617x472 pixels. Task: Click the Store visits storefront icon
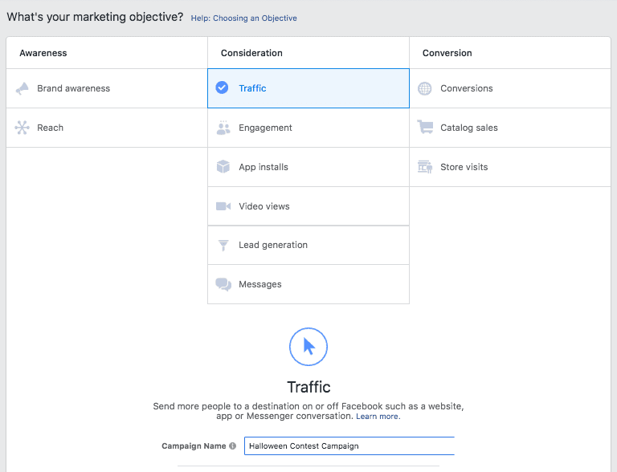tap(425, 167)
